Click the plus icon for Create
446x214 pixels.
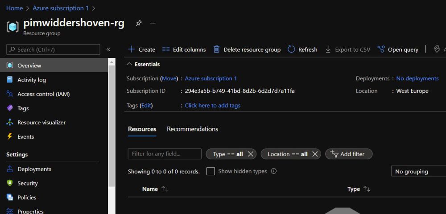131,49
